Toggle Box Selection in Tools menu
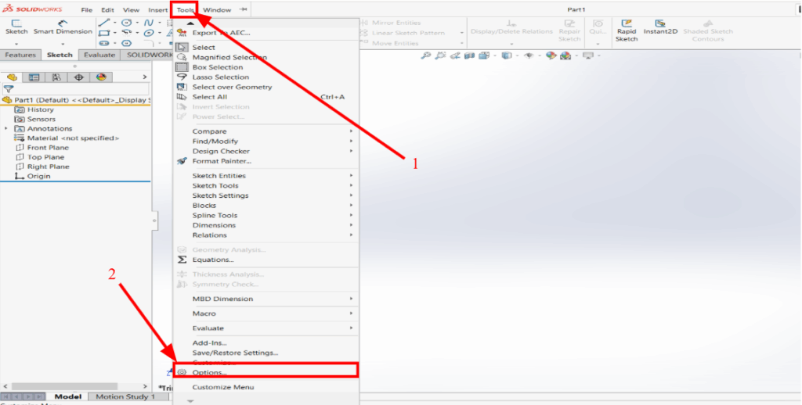 [x=266, y=67]
